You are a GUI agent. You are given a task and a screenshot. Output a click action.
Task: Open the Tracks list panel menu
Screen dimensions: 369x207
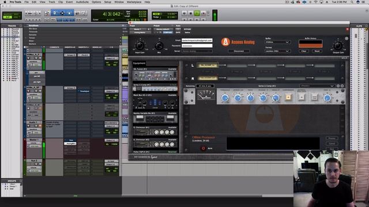[21, 26]
